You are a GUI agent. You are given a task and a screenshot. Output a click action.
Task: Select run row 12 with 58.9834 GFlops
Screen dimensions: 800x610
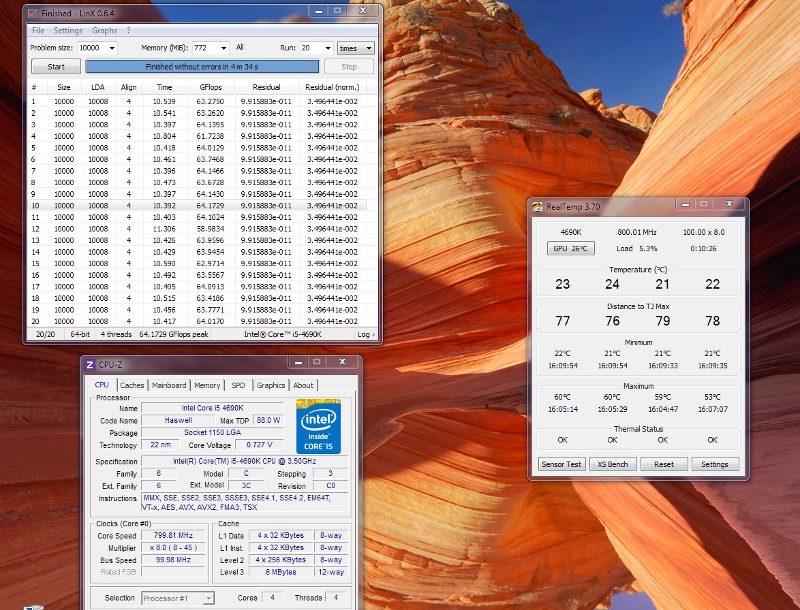click(x=198, y=229)
